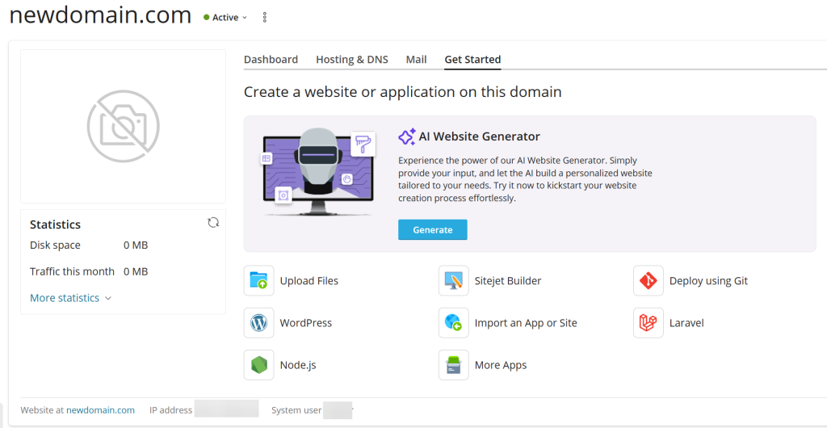This screenshot has width=827, height=428.
Task: Open the More Apps icon
Action: 453,365
